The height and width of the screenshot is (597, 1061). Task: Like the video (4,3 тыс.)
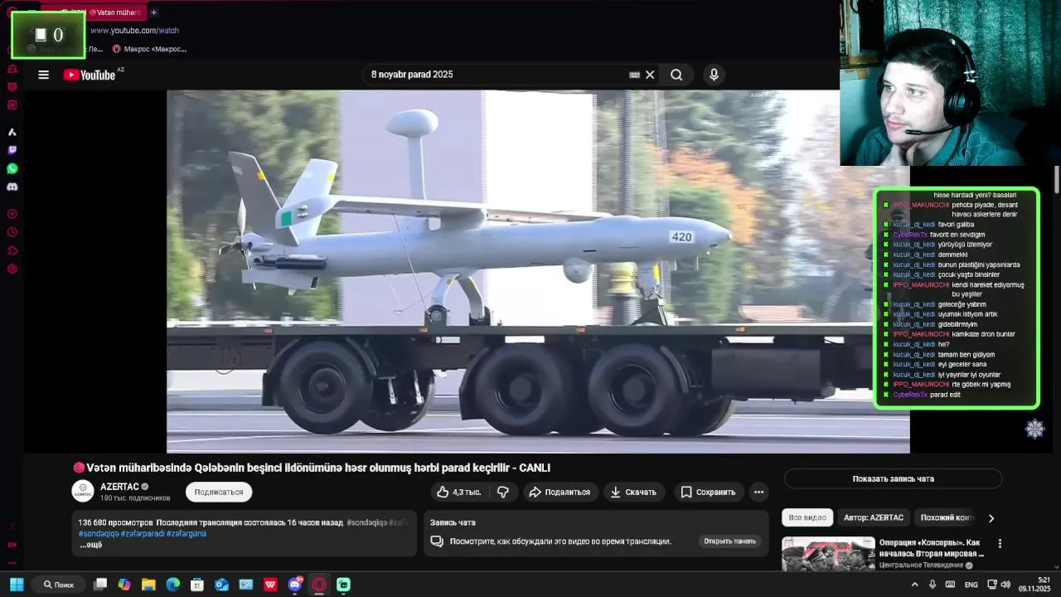[459, 492]
